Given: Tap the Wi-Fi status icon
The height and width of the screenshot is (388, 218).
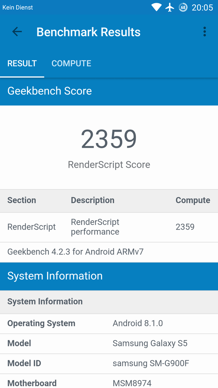Looking at the screenshot, I should pos(156,8).
